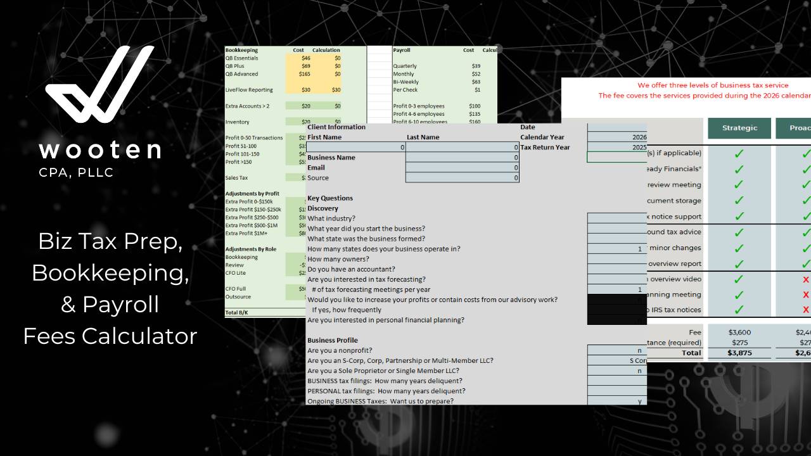Image resolution: width=811 pixels, height=456 pixels.
Task: Click the $165 cost for QB Advanced
Action: pos(305,74)
